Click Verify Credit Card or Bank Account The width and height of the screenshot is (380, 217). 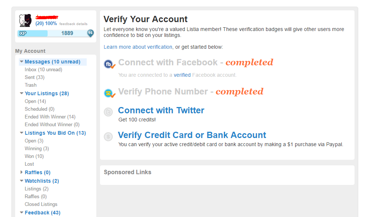click(192, 135)
